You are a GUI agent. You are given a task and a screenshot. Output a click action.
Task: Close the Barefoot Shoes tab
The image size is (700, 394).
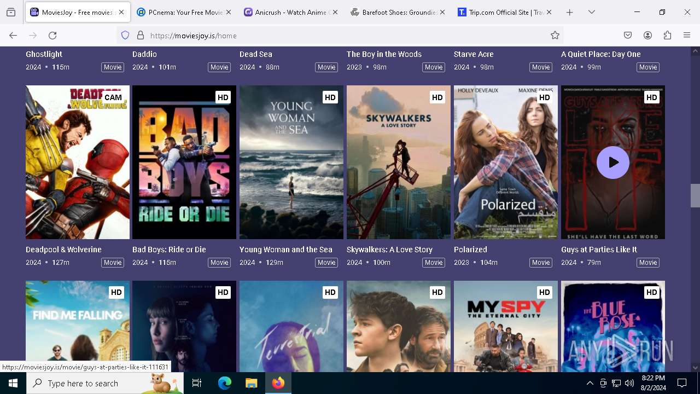coord(442,12)
